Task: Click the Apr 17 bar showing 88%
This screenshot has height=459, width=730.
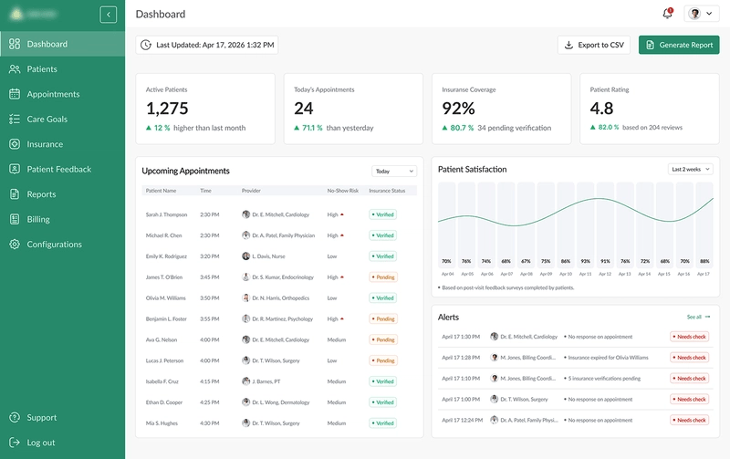Action: (704, 224)
